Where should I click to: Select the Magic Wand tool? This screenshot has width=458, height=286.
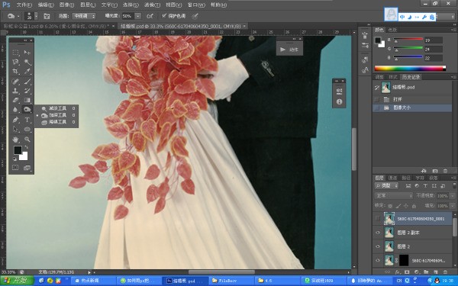27,62
